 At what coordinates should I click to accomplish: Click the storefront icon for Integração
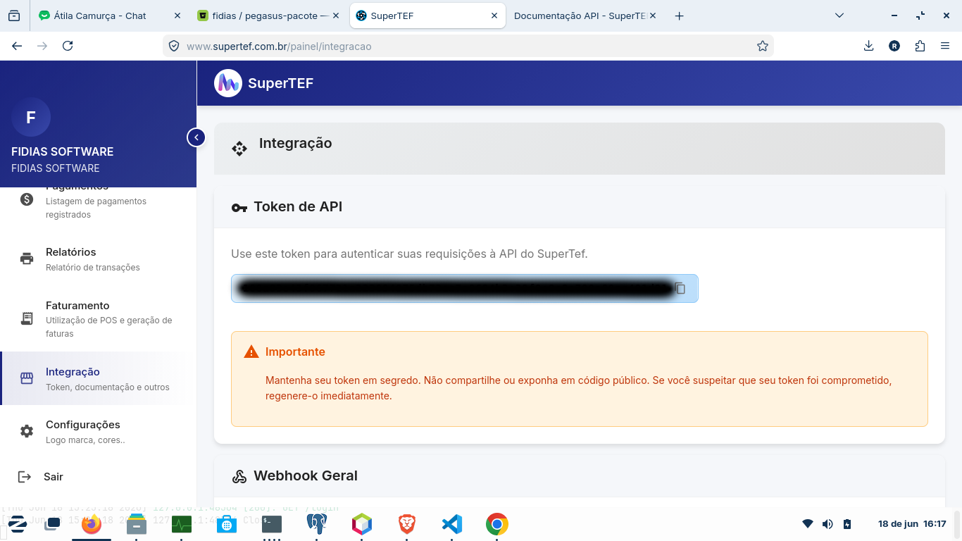27,378
